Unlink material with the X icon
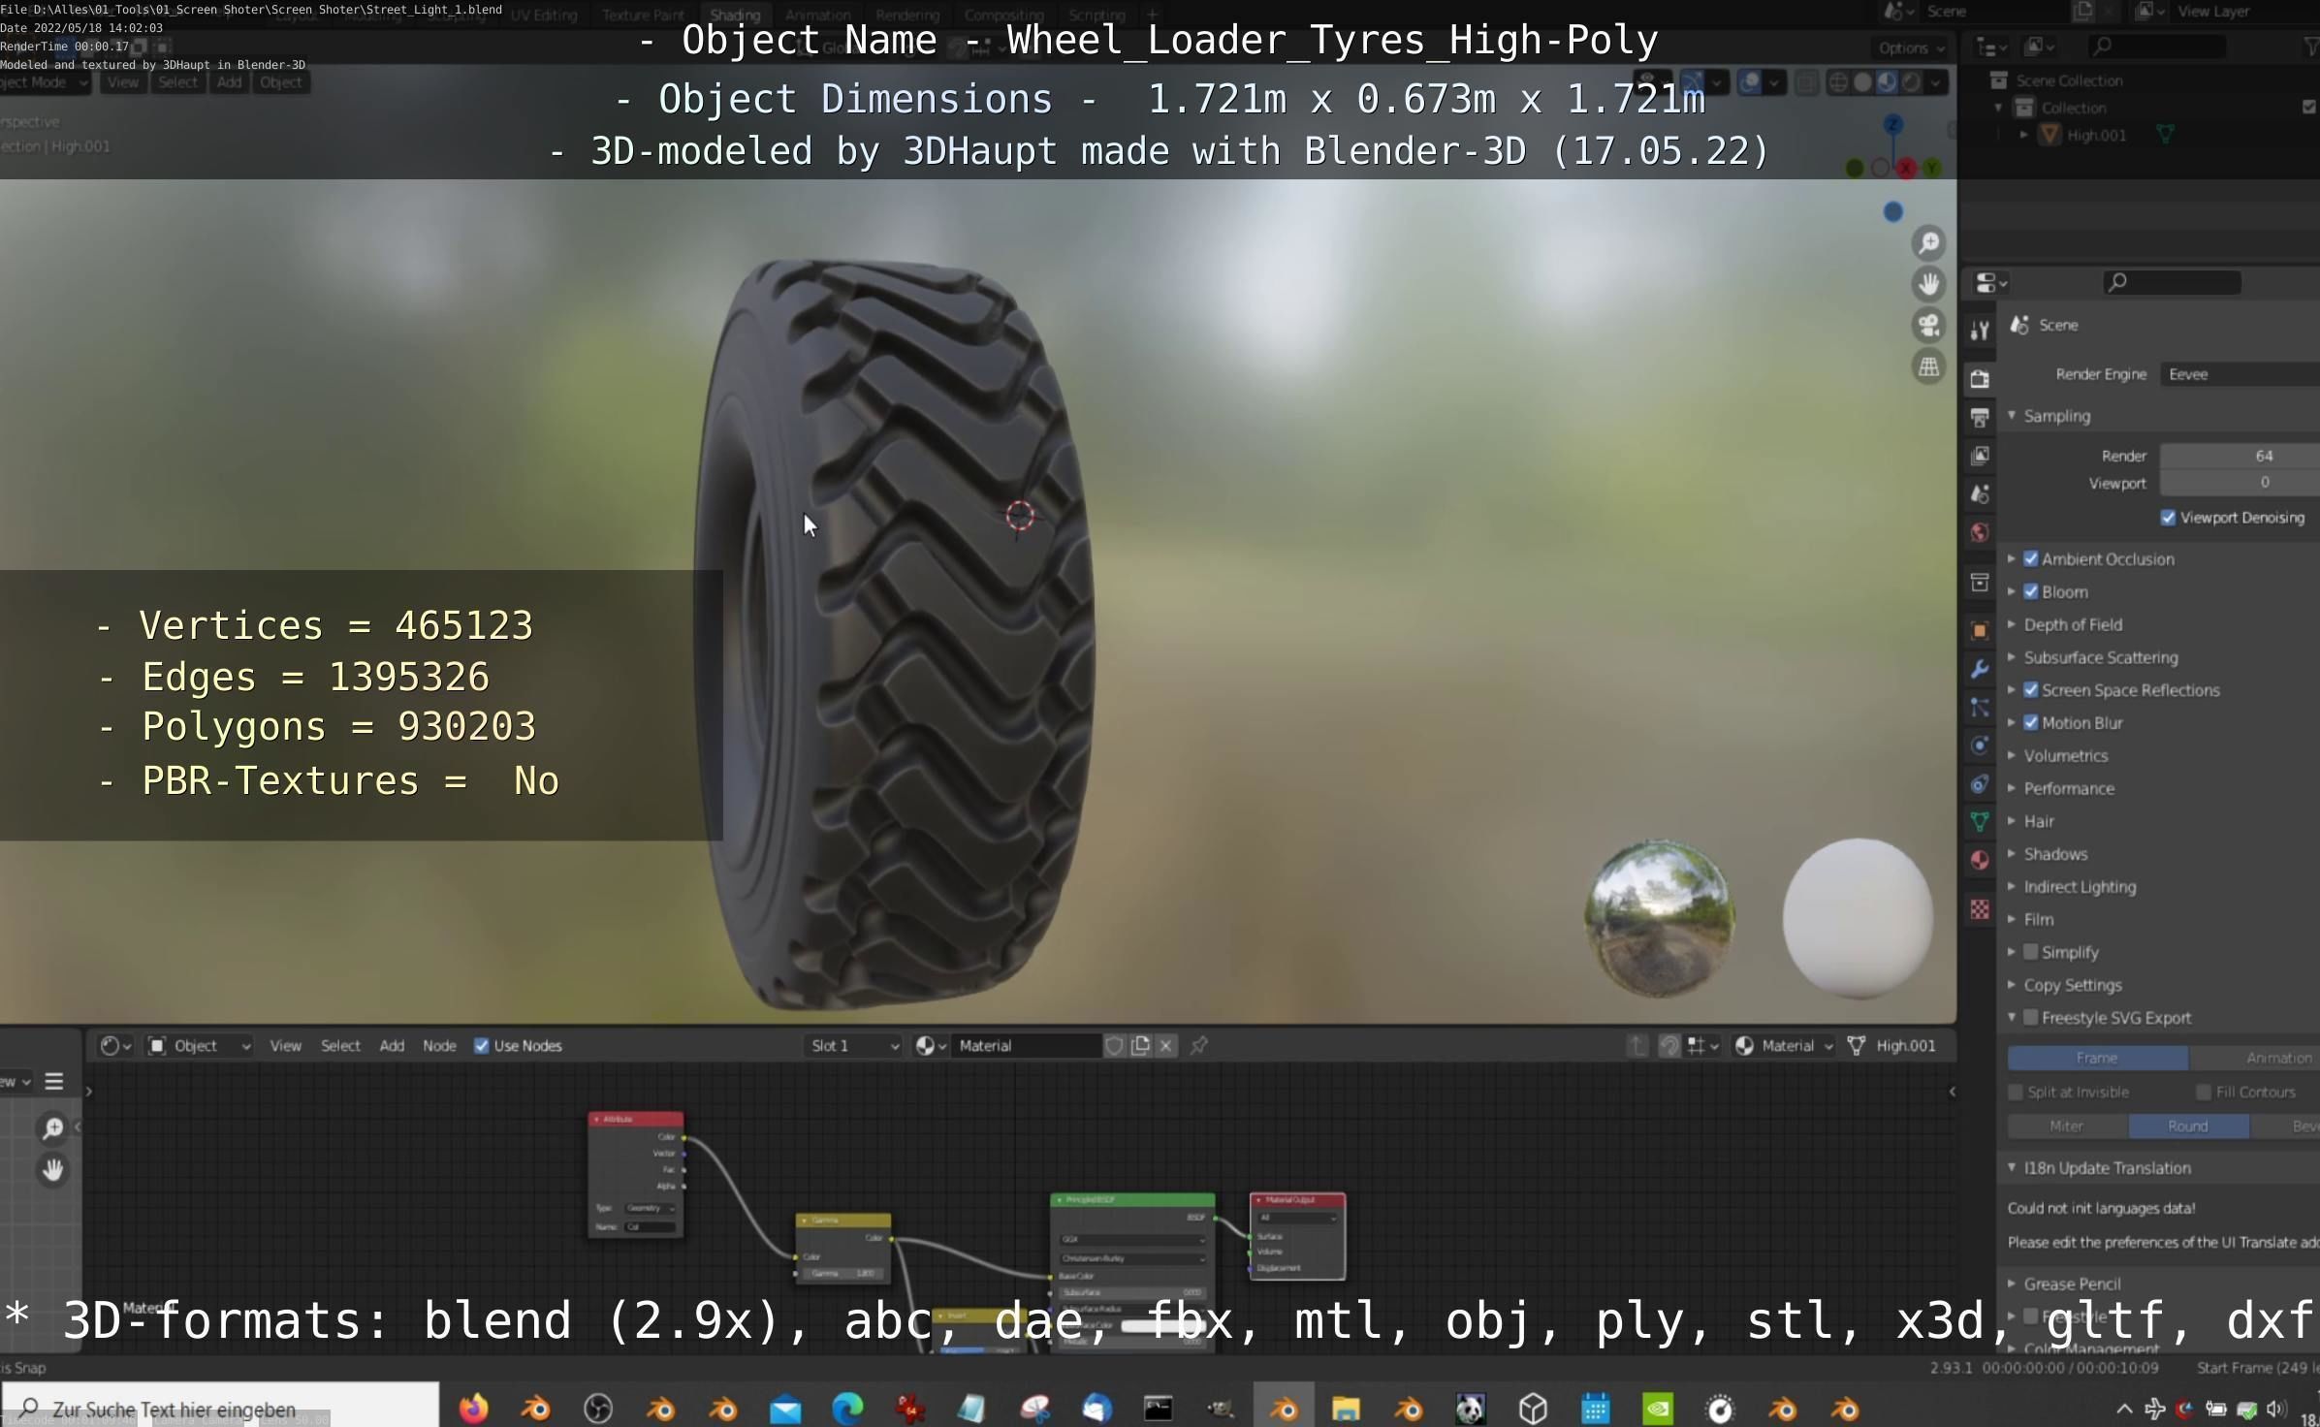This screenshot has width=2320, height=1427. pos(1166,1045)
